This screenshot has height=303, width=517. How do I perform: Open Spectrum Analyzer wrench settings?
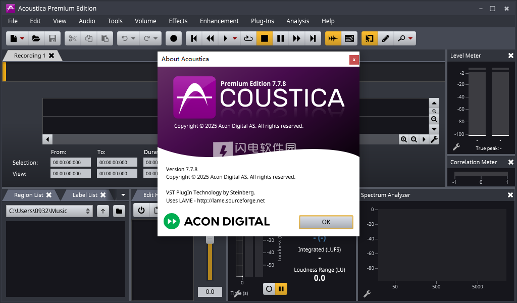[x=367, y=293]
